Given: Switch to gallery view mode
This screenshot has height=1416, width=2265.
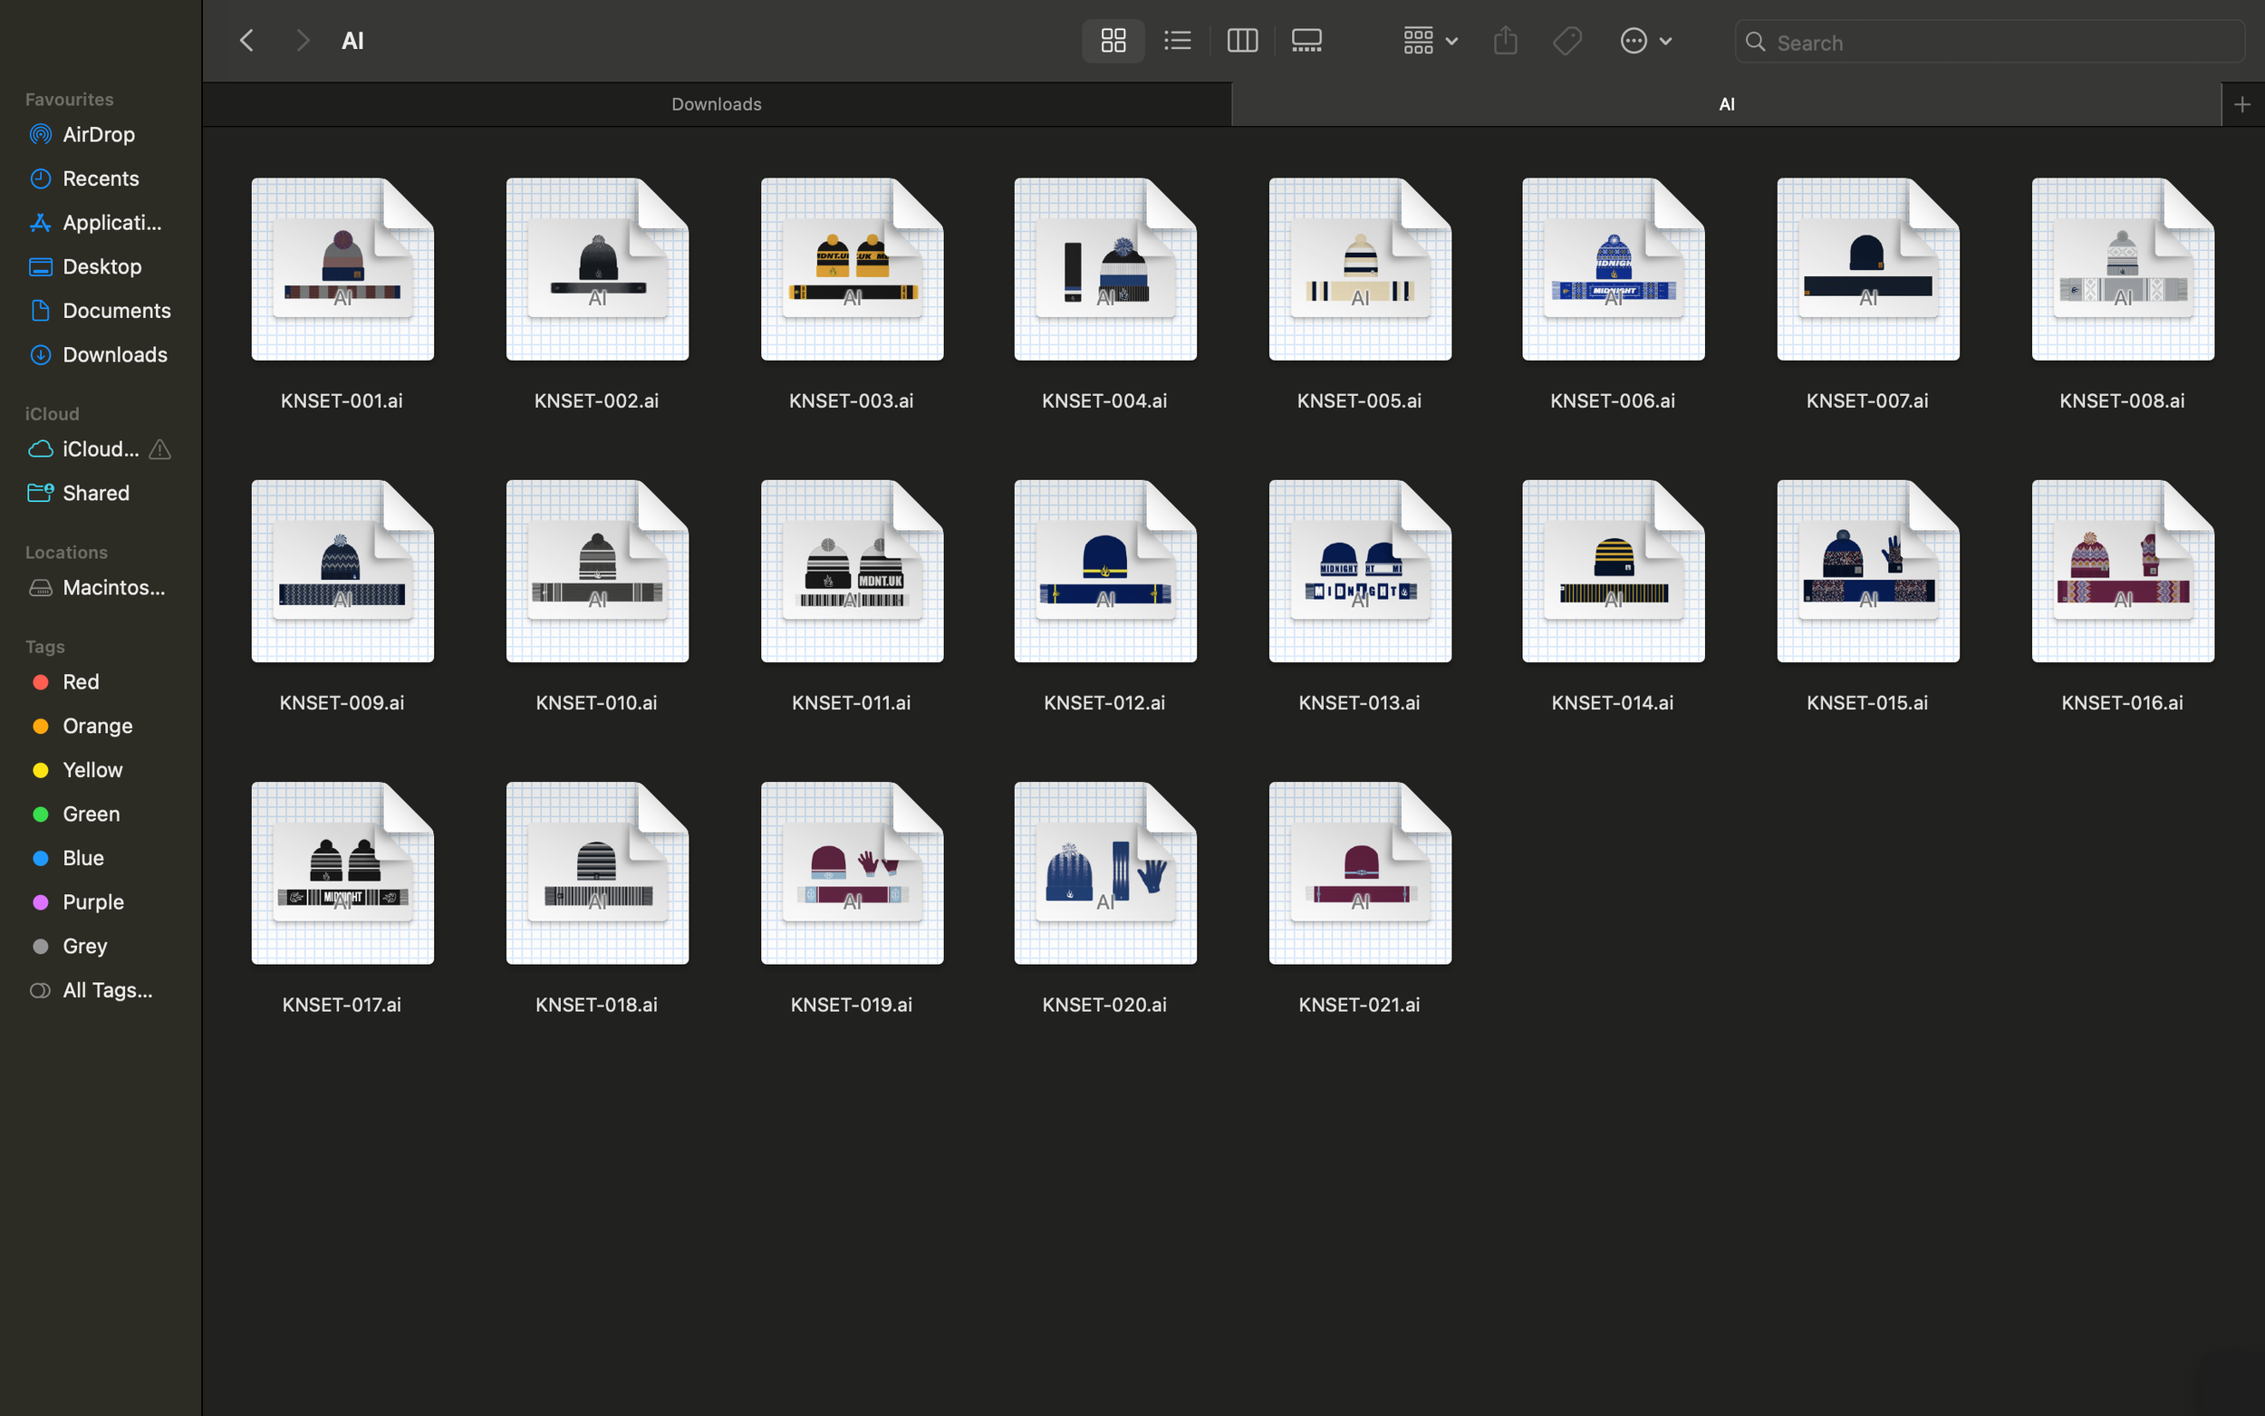Looking at the screenshot, I should pyautogui.click(x=1306, y=41).
